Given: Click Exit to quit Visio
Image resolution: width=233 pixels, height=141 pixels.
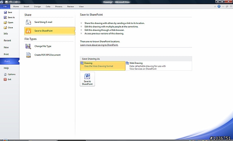Looking at the screenshot, I should pyautogui.click(x=7, y=79).
